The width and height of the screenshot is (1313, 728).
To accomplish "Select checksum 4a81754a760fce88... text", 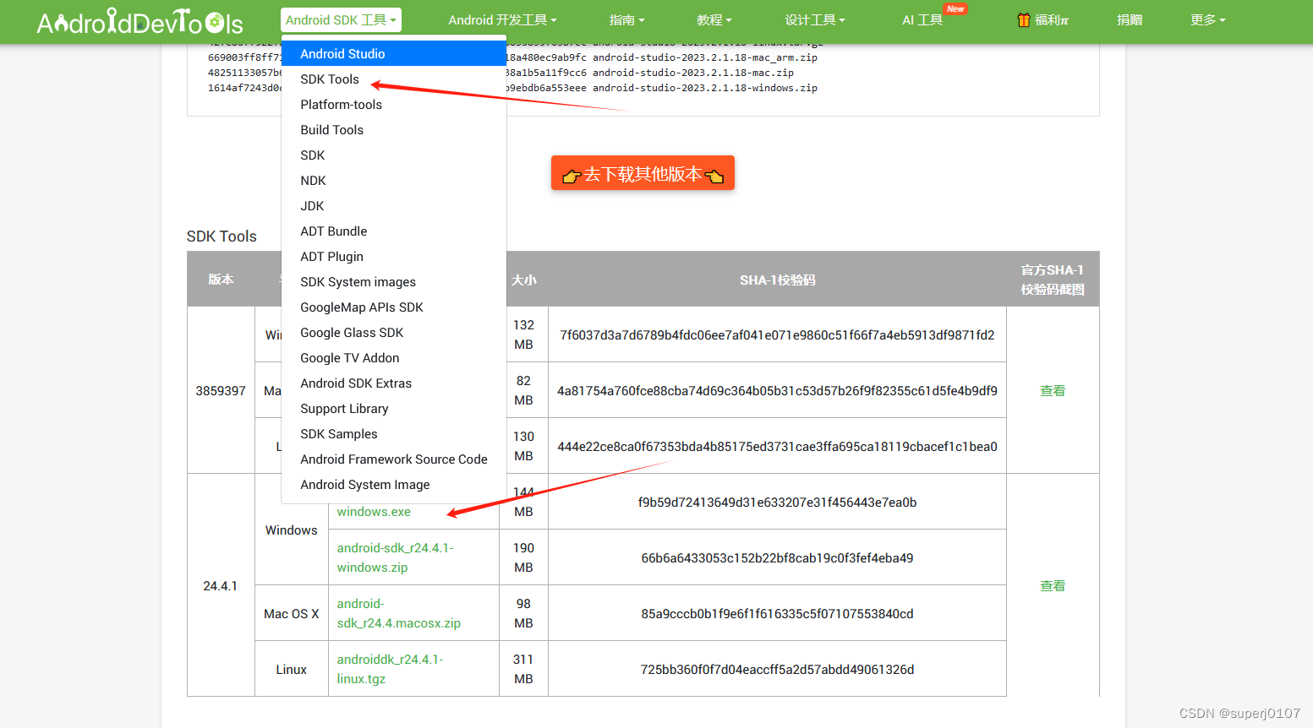I will click(x=777, y=390).
